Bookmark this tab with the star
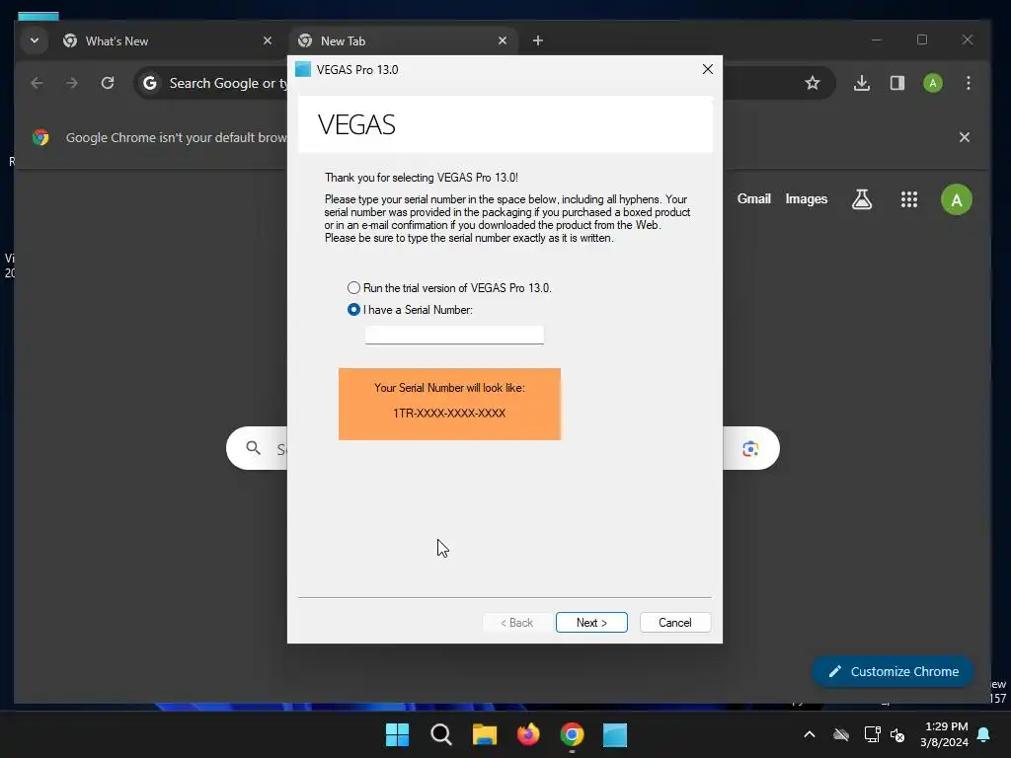 click(x=813, y=83)
